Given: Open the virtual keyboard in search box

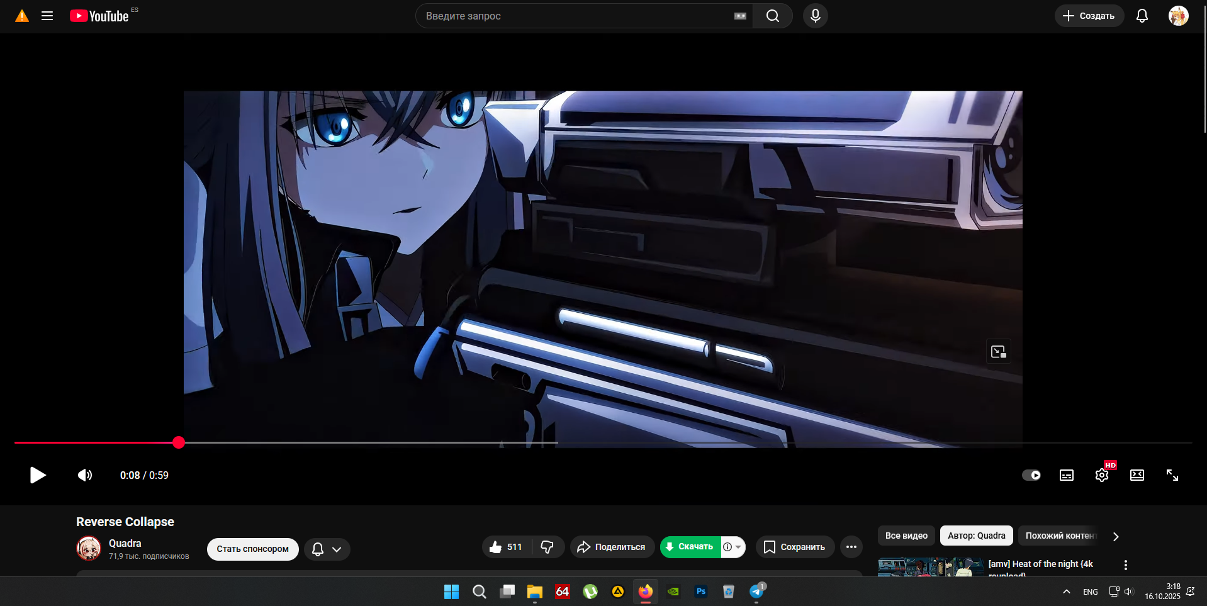Looking at the screenshot, I should (740, 16).
